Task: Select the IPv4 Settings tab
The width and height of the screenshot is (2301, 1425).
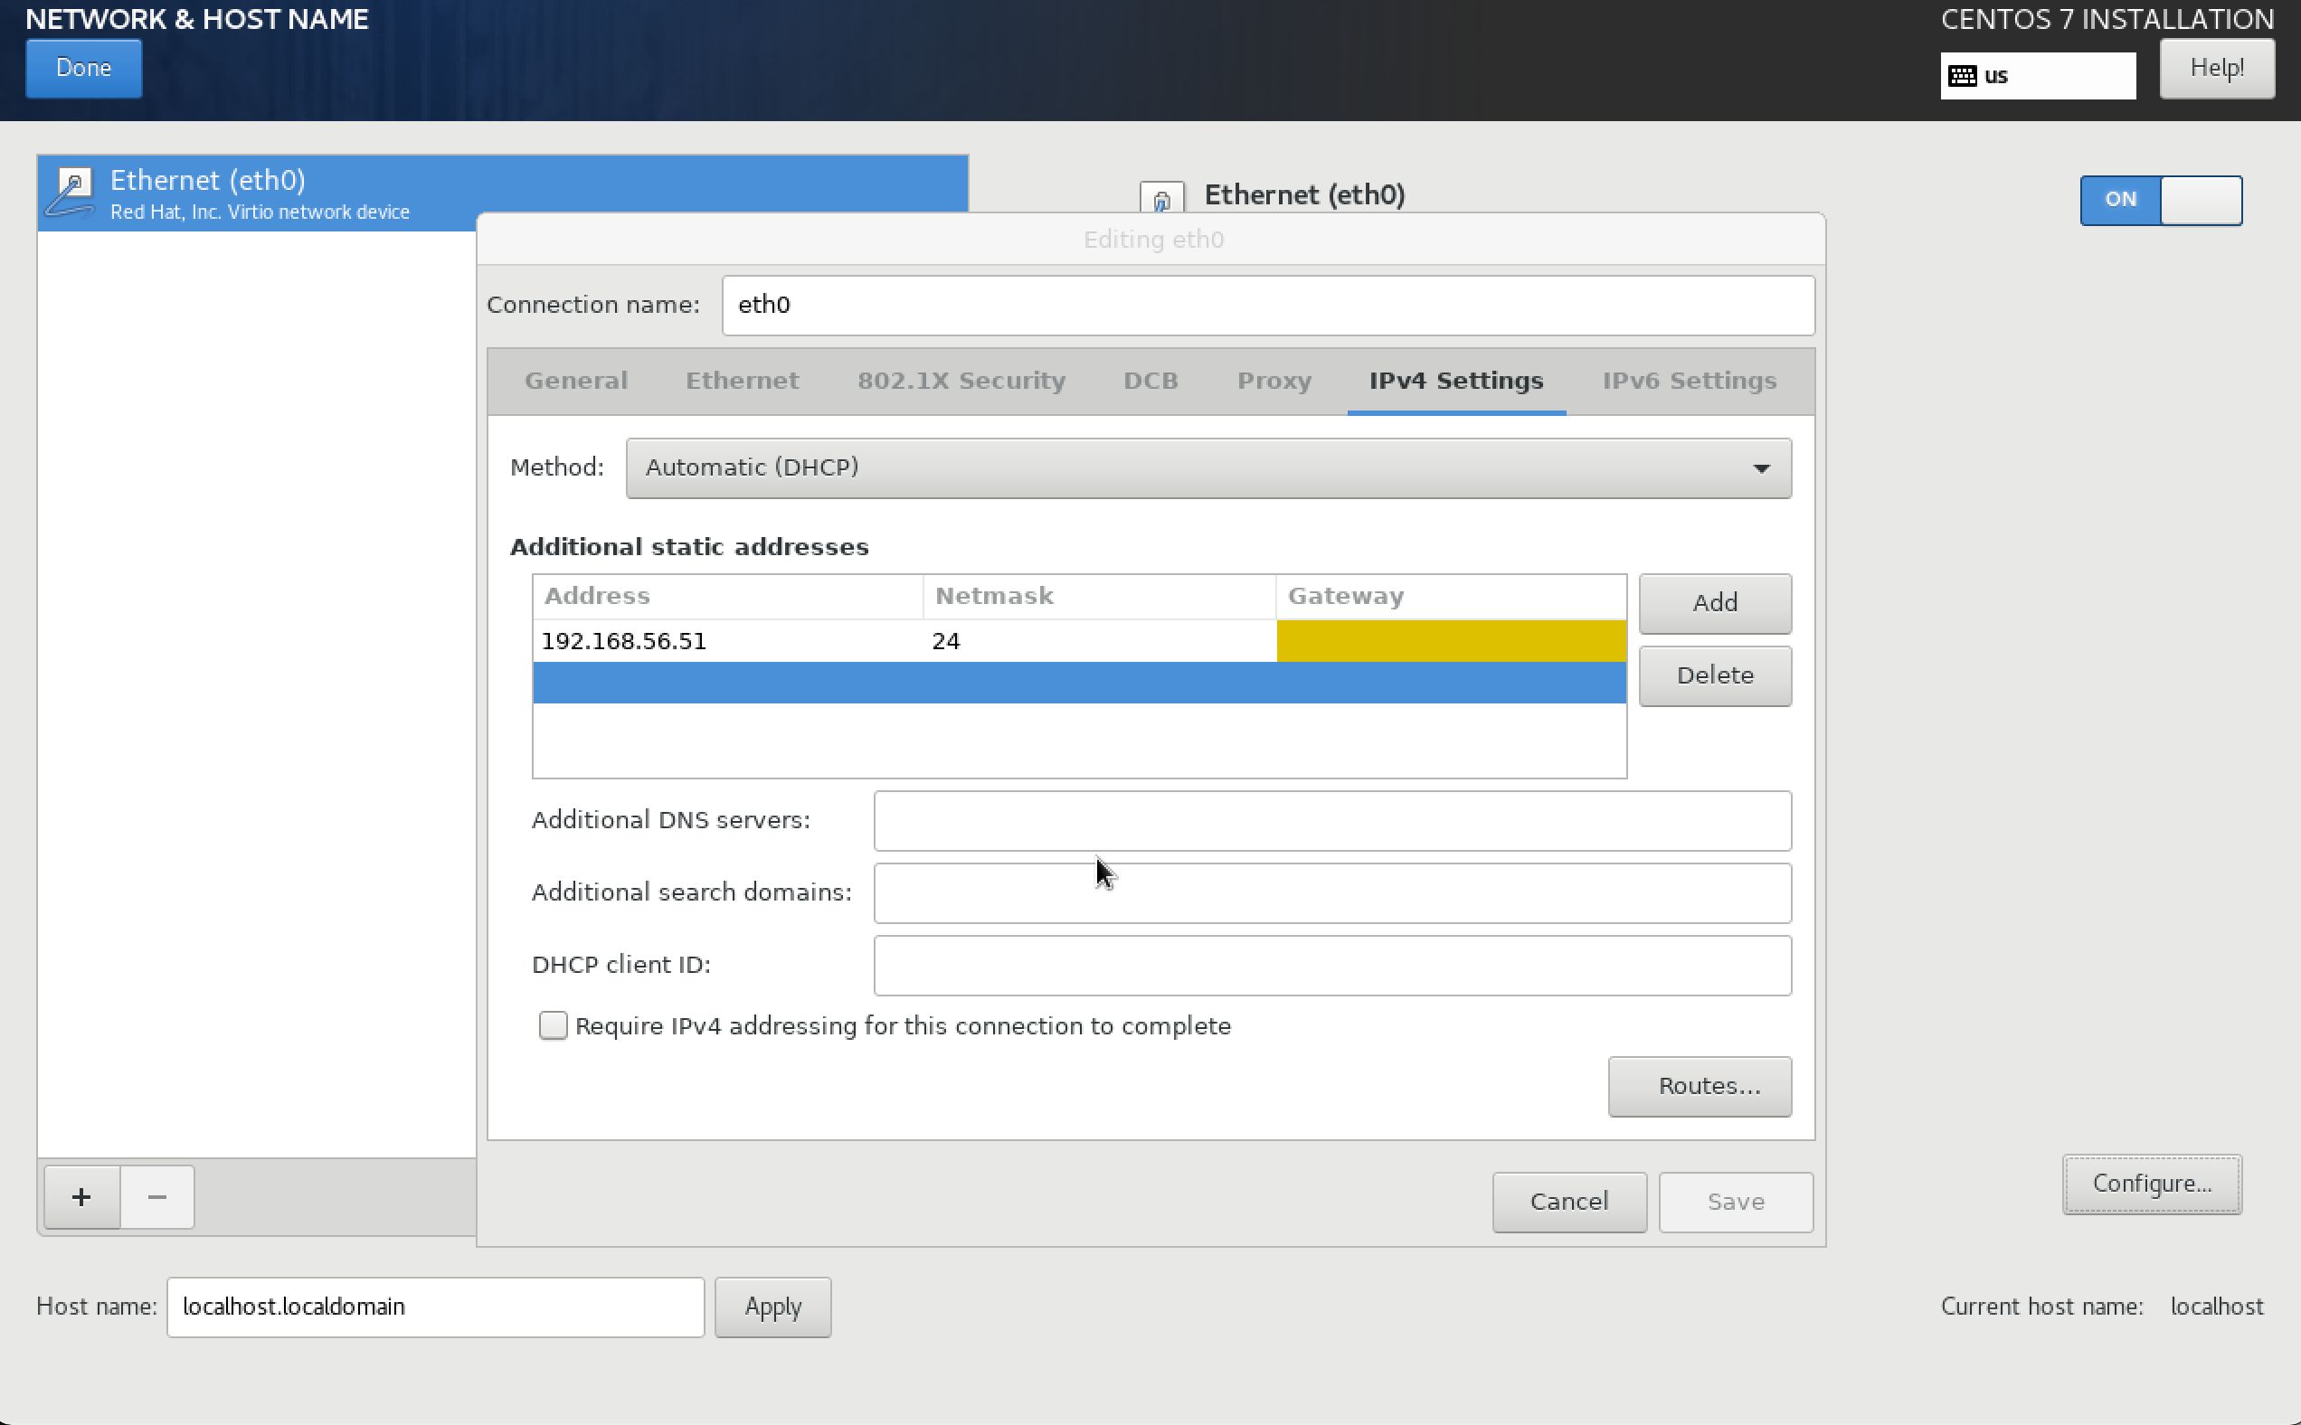Action: click(1456, 381)
